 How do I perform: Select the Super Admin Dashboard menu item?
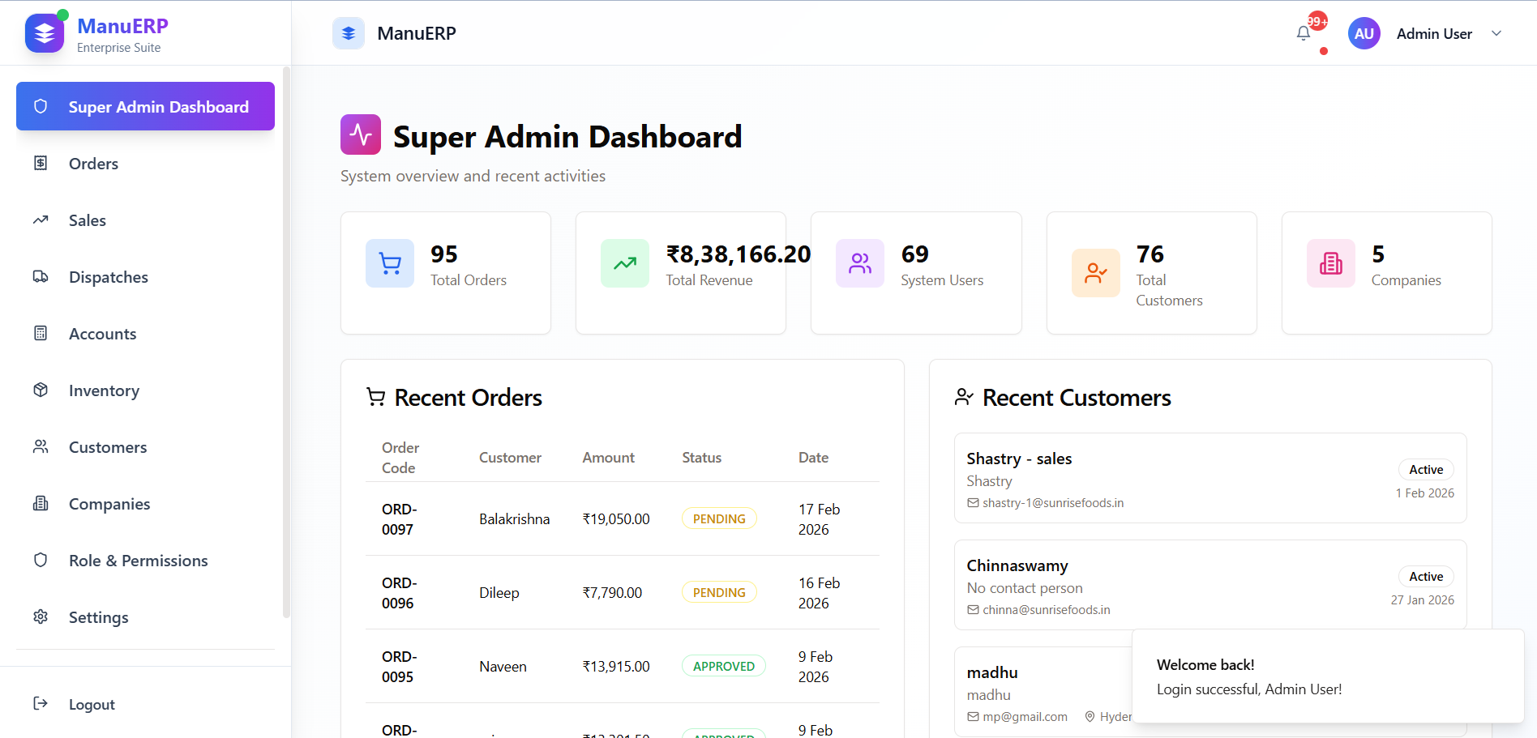[146, 106]
